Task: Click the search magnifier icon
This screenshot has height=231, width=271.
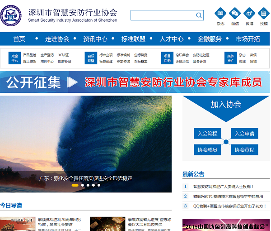Action: [199, 15]
